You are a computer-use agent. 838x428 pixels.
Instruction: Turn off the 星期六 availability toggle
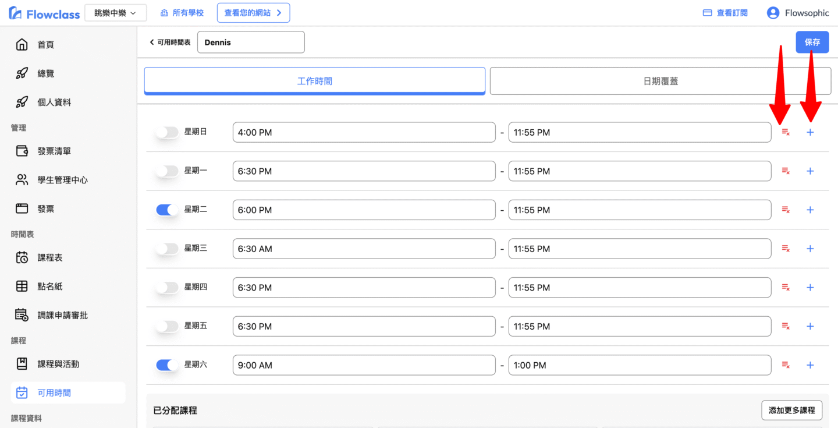point(167,365)
